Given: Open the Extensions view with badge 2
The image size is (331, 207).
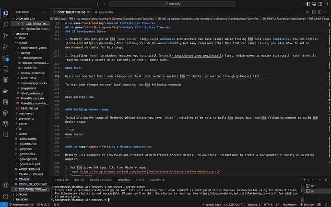Looking at the screenshot, I should pyautogui.click(x=5, y=58).
